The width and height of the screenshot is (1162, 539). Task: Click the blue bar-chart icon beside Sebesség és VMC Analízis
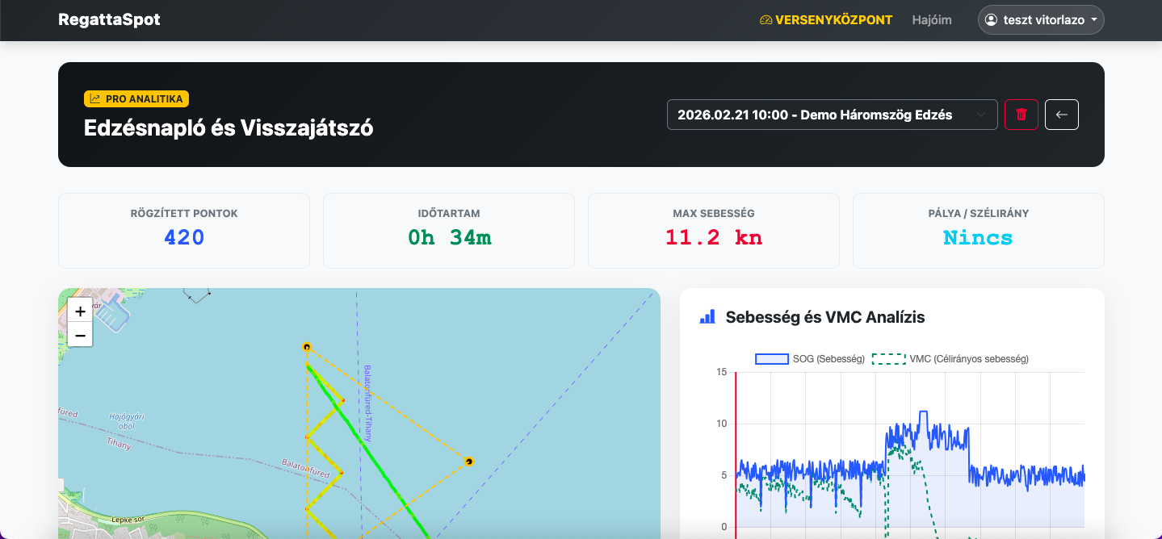(707, 316)
